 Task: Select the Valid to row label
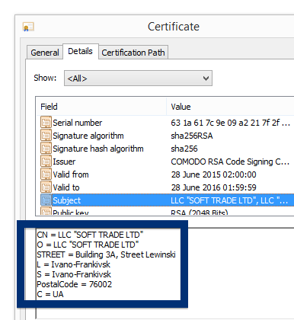coord(66,187)
